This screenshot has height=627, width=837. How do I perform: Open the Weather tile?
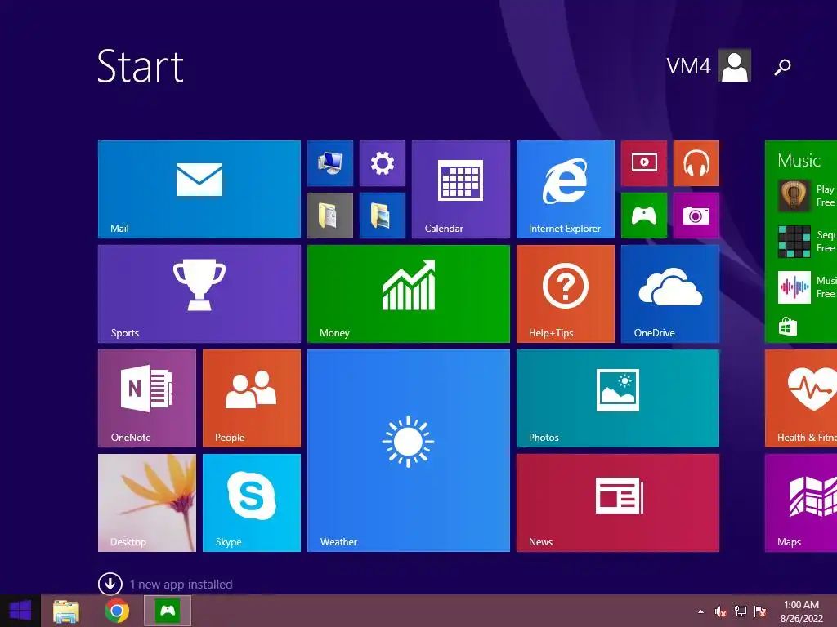[409, 451]
